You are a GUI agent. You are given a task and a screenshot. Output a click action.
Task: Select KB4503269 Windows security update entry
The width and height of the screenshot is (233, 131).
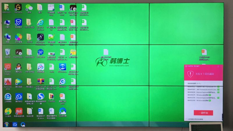coord(199,100)
